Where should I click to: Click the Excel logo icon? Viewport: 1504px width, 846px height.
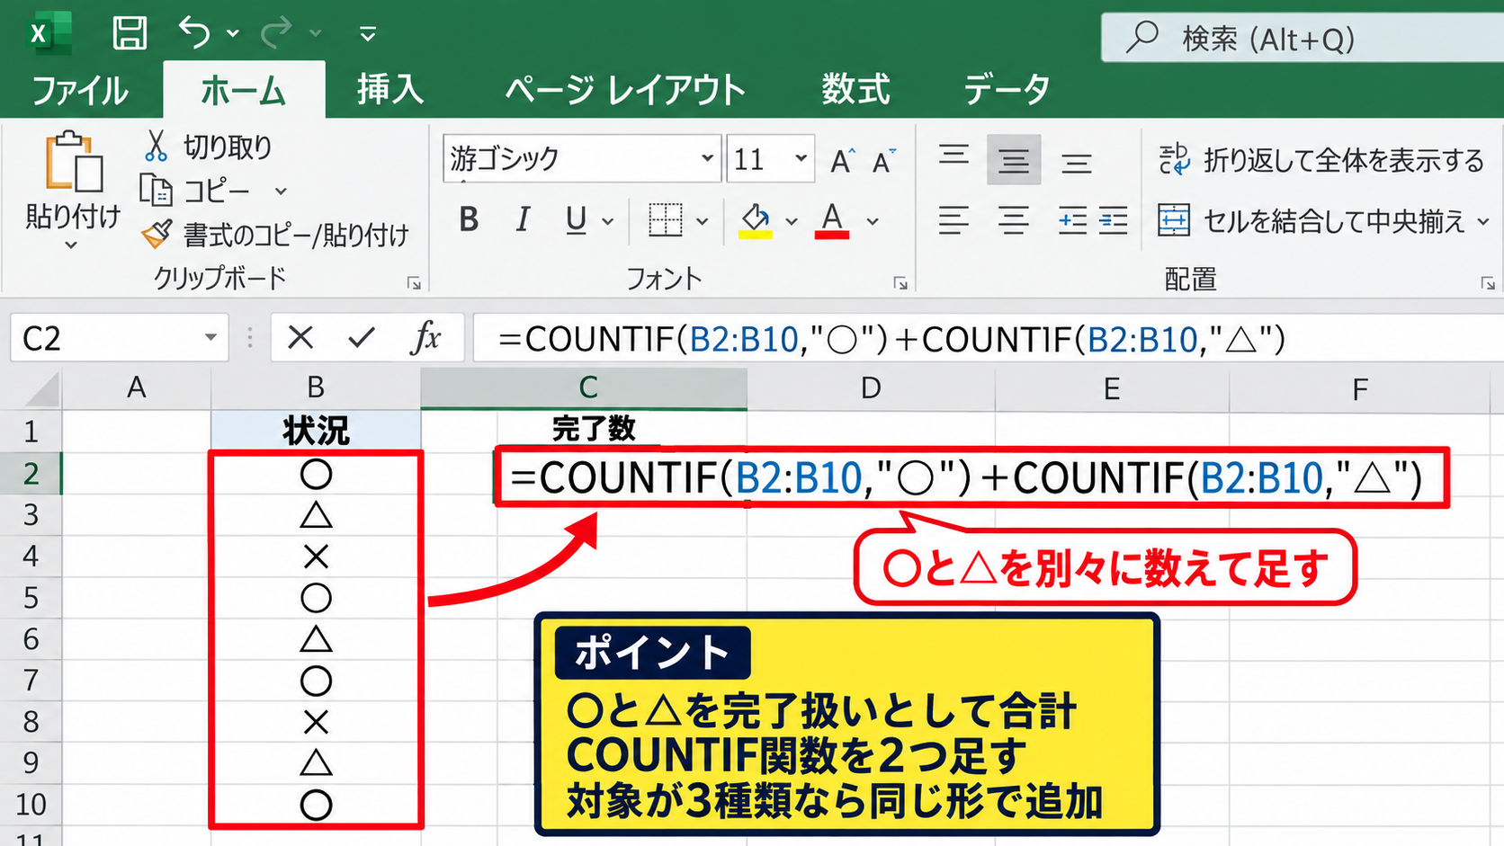click(47, 34)
